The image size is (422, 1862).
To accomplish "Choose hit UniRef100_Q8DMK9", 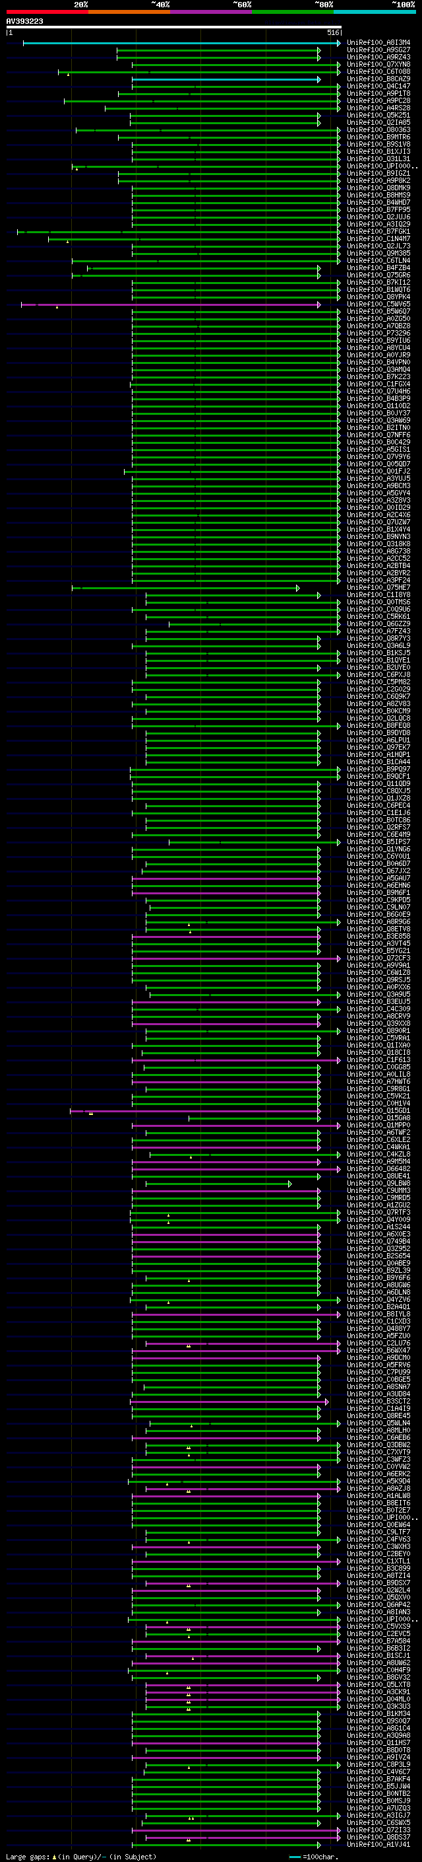I will coord(378,188).
